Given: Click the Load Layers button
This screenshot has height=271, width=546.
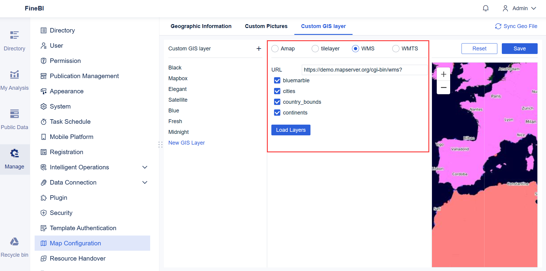Looking at the screenshot, I should click(x=291, y=130).
